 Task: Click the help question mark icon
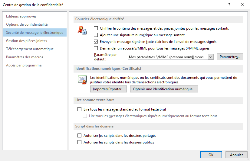click(x=229, y=5)
